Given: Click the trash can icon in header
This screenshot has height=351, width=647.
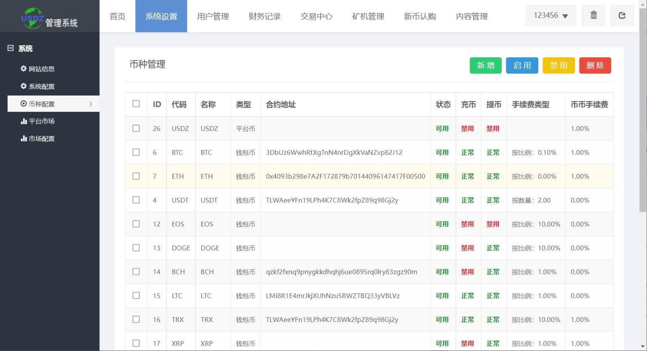Looking at the screenshot, I should point(594,15).
